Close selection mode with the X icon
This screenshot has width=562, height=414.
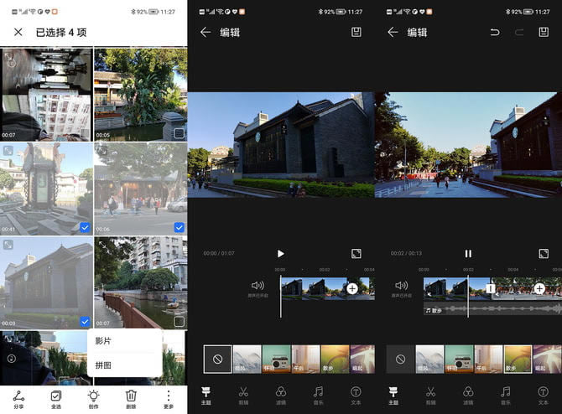18,32
